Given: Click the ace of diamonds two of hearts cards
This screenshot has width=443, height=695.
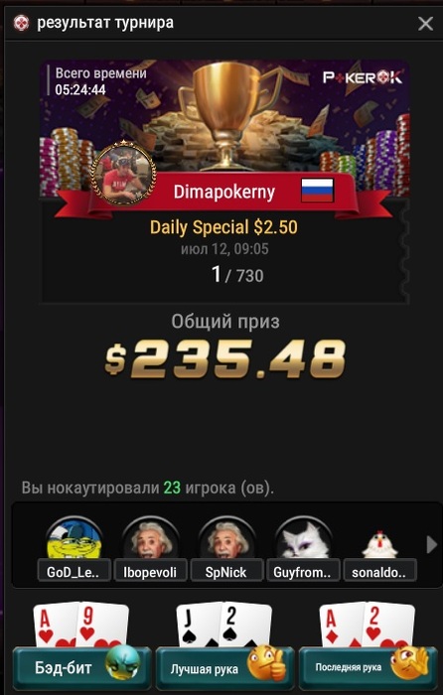Looking at the screenshot, I should (x=368, y=625).
